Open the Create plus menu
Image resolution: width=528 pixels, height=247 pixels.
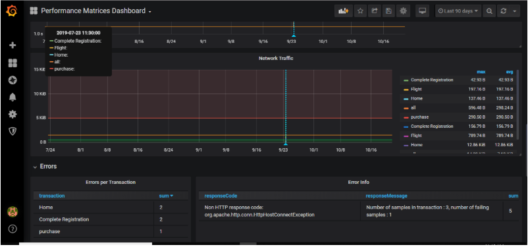13,45
